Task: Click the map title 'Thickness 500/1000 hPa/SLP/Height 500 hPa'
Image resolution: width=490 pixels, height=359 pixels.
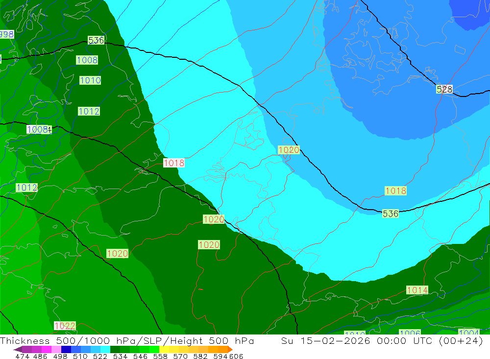Action: pos(127,340)
